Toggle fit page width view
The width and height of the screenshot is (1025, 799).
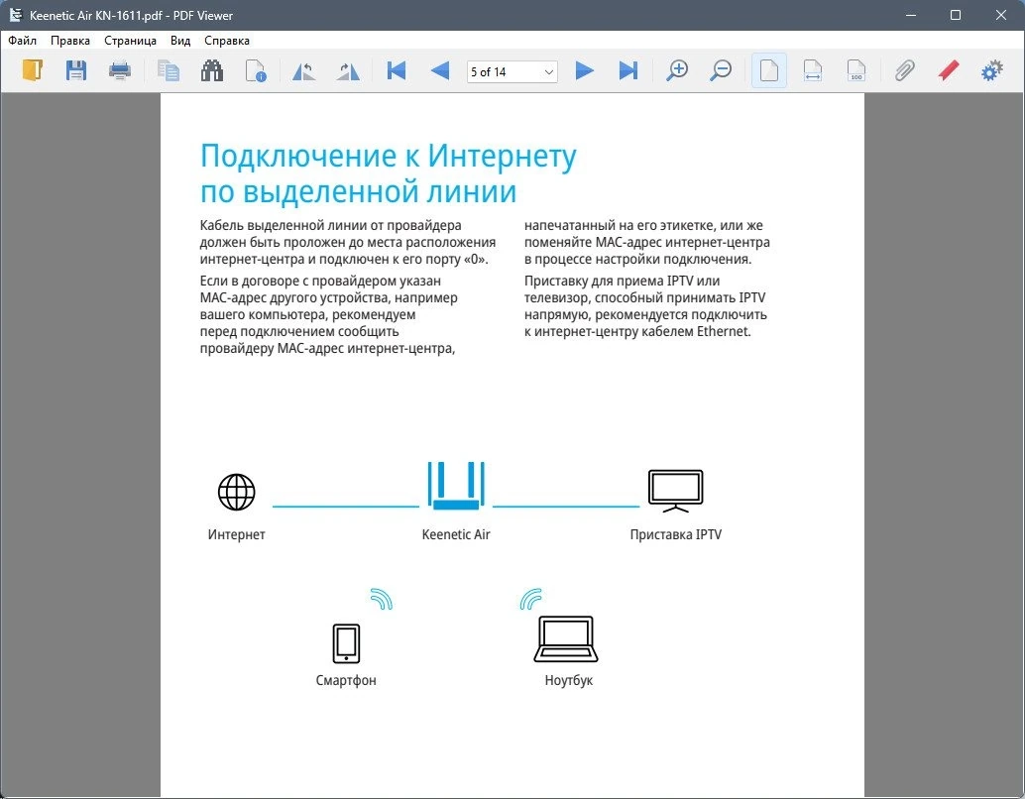(x=813, y=70)
